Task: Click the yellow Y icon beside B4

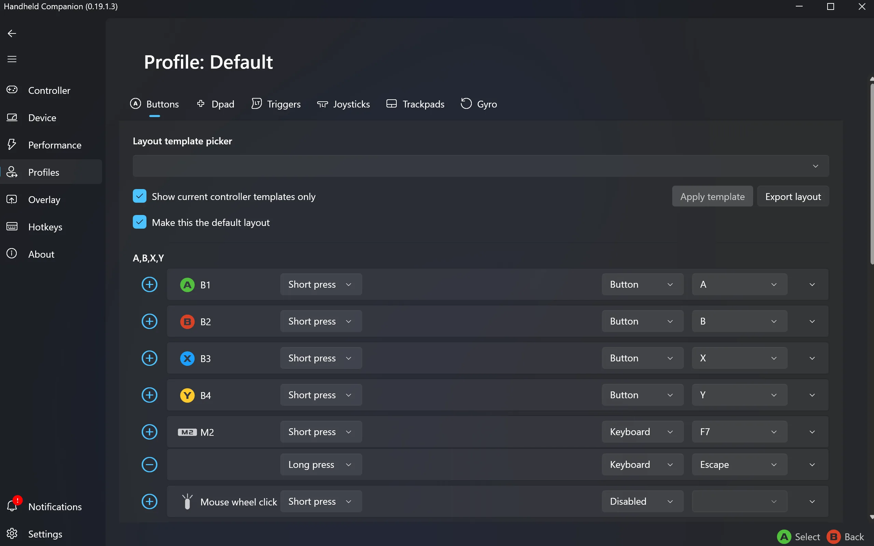Action: (x=187, y=396)
